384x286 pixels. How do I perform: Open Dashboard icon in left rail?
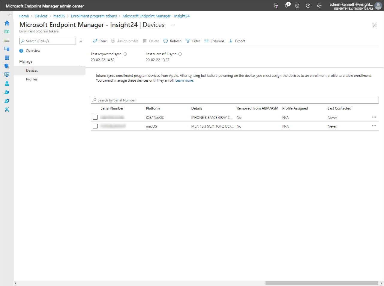(7, 32)
